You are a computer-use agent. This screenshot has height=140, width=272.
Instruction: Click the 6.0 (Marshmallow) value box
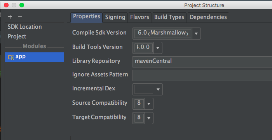163,33
